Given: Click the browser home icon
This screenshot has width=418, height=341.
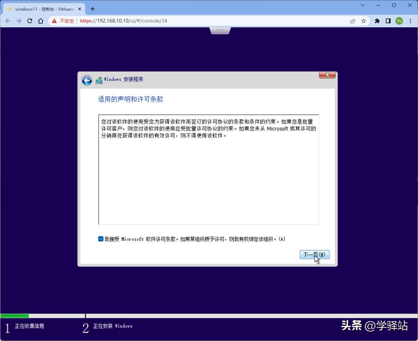Looking at the screenshot, I should (41, 21).
